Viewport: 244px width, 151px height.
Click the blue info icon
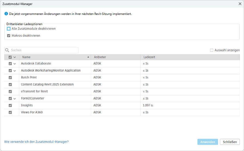click(6, 14)
